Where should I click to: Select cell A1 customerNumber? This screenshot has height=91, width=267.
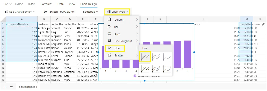(x=22, y=24)
